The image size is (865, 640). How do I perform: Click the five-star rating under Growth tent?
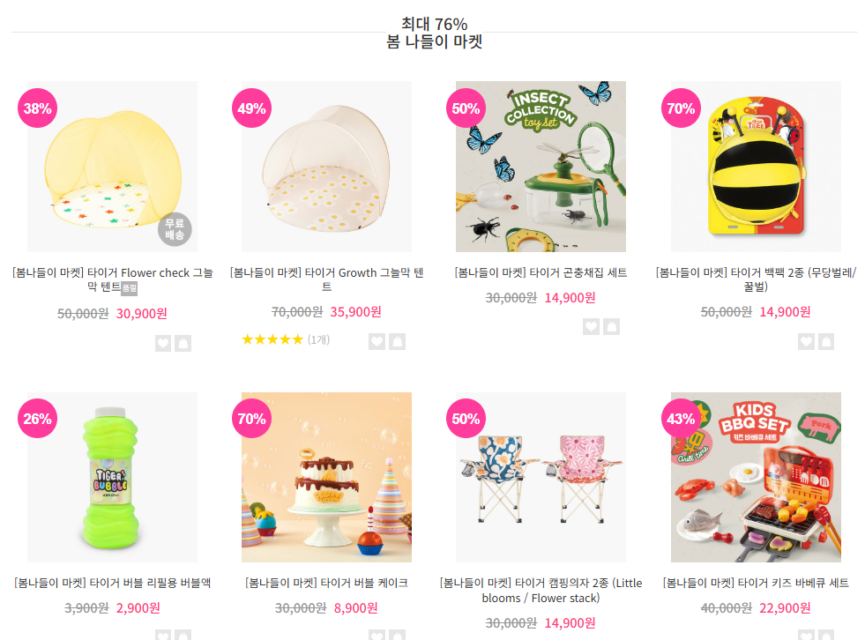272,339
